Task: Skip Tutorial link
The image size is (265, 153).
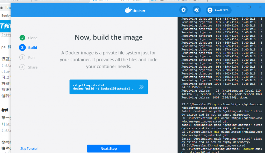Action: [x=29, y=149]
